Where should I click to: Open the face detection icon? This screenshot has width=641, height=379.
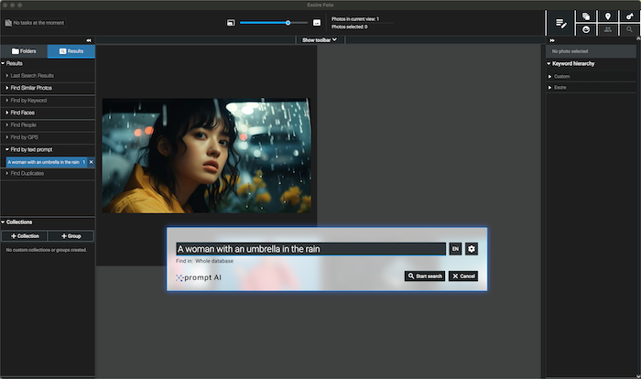(x=586, y=29)
